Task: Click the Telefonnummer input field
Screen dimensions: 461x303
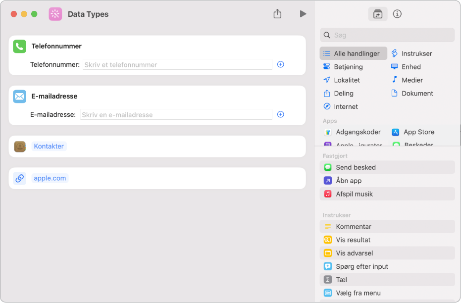Action: [178, 65]
